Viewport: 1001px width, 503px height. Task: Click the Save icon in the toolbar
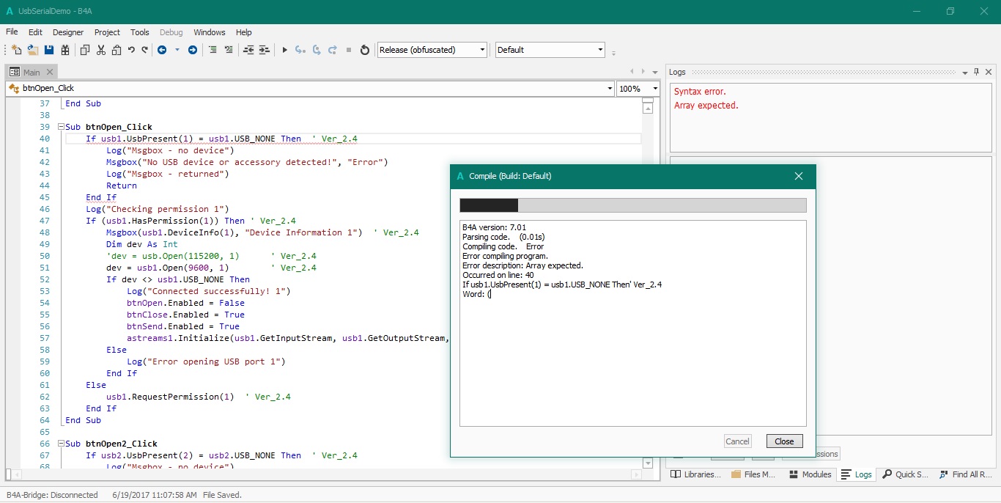pyautogui.click(x=49, y=50)
